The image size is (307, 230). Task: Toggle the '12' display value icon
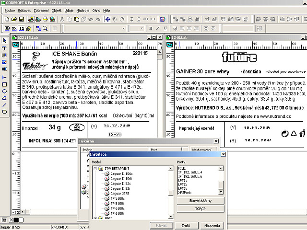point(22,29)
